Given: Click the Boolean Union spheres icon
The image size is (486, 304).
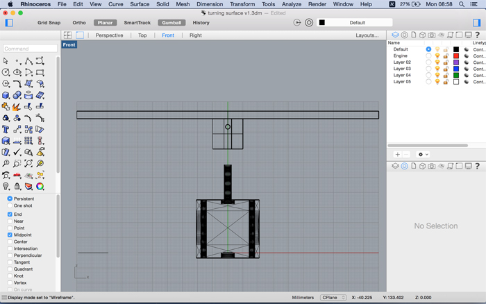Looking at the screenshot, I should coord(17,95).
